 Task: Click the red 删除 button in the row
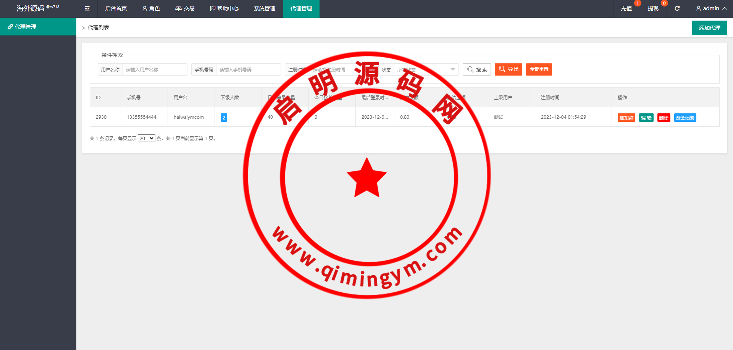tap(664, 118)
